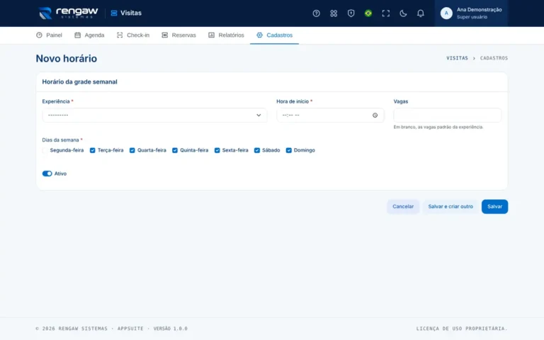
Task: Switch to dark mode moon icon
Action: [403, 13]
